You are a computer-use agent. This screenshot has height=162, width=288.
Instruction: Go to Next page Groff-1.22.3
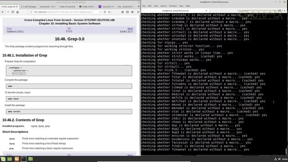[130, 29]
